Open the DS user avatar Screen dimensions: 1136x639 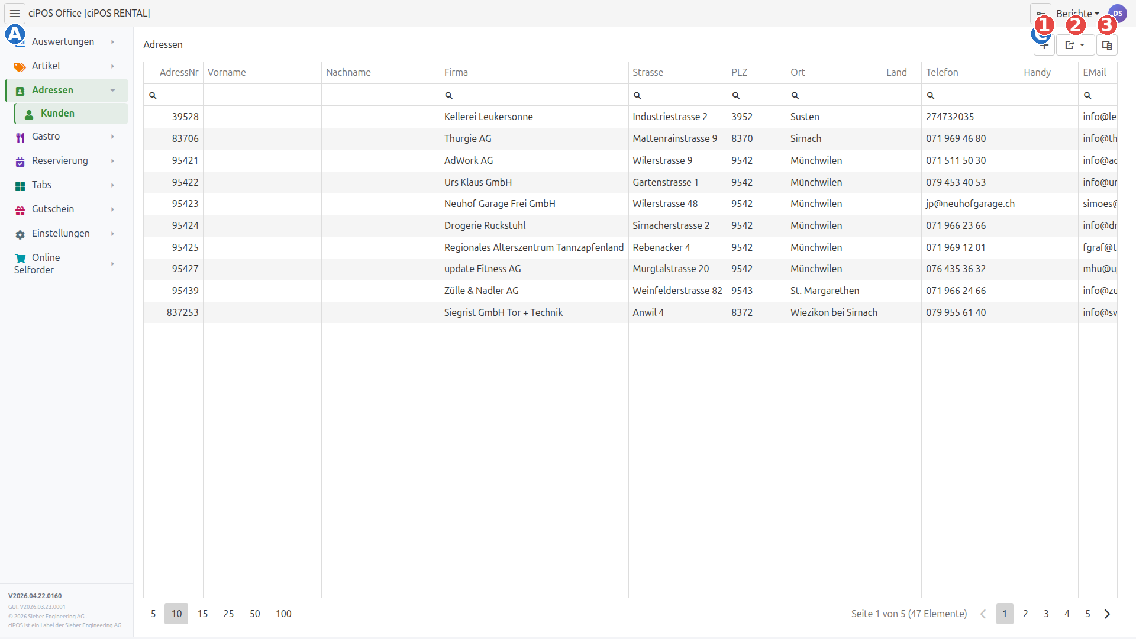point(1117,14)
